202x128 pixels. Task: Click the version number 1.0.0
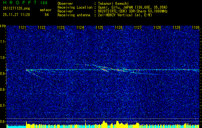pyautogui.click(x=44, y=3)
